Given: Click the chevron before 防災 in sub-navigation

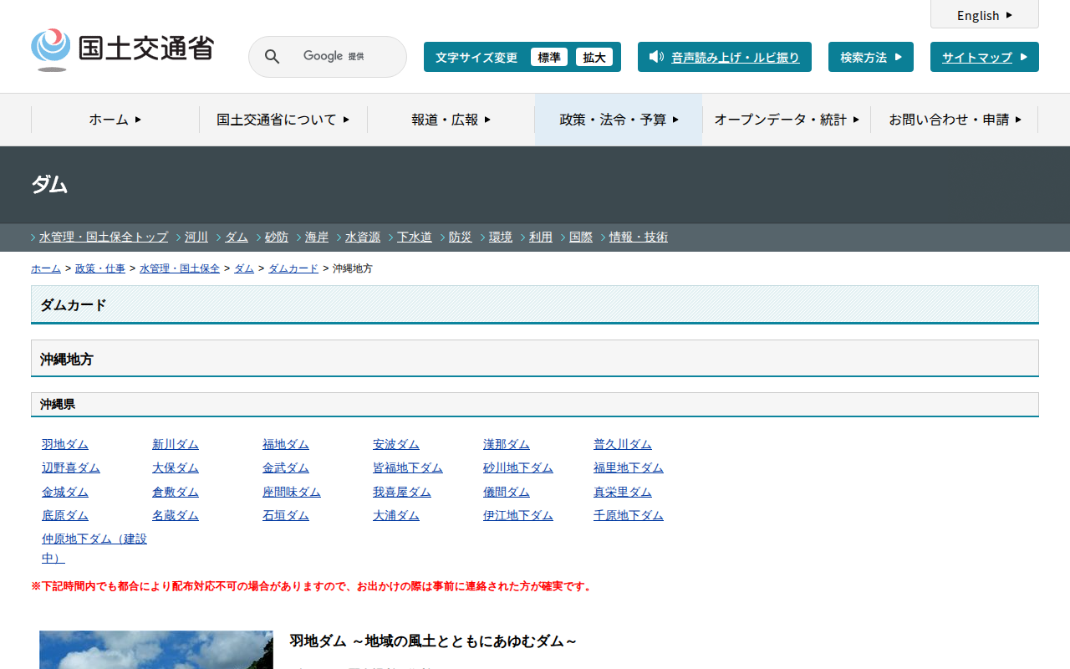Looking at the screenshot, I should [x=443, y=237].
